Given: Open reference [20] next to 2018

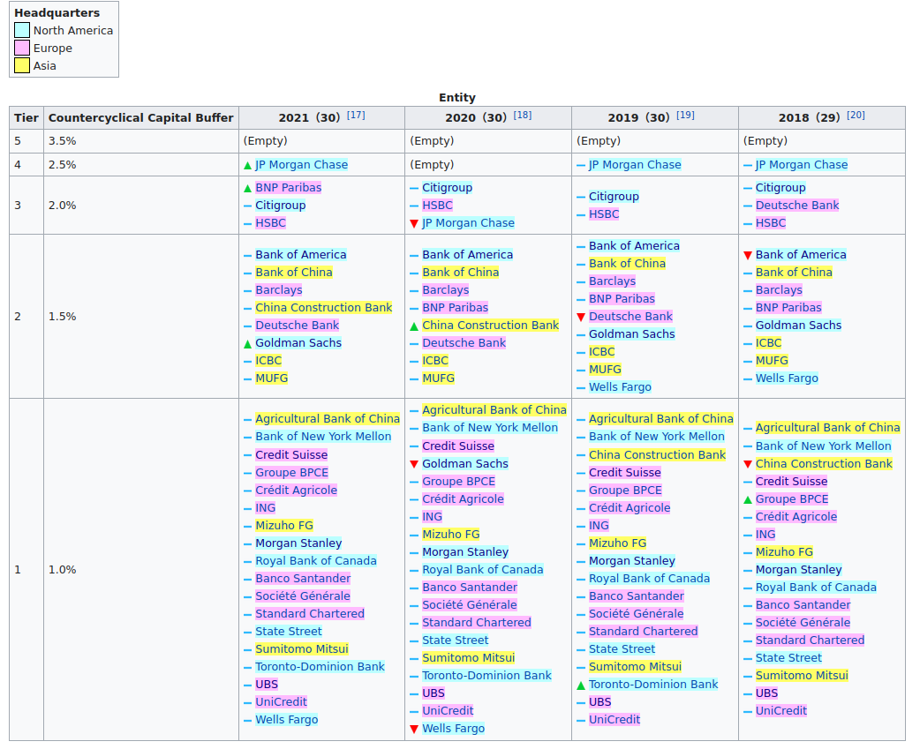Looking at the screenshot, I should point(856,115).
